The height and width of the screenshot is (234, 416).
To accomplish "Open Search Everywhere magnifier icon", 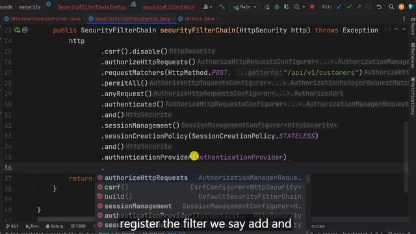I will coord(391,7).
